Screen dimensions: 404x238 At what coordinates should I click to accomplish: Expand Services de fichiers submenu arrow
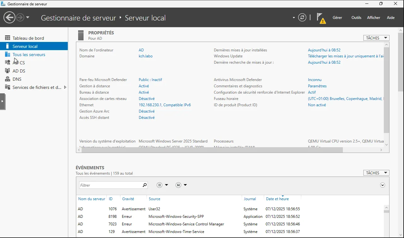point(65,87)
